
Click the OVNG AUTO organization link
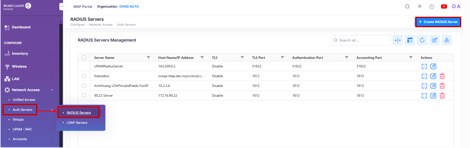[129, 6]
